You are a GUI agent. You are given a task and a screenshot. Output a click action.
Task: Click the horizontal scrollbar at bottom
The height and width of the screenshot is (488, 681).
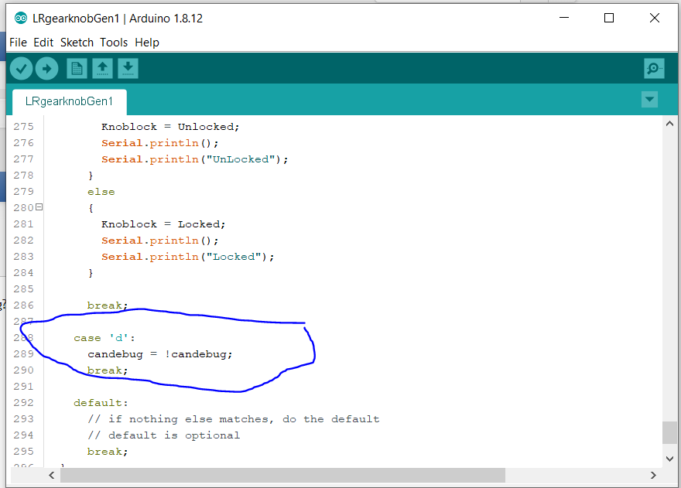pos(282,475)
